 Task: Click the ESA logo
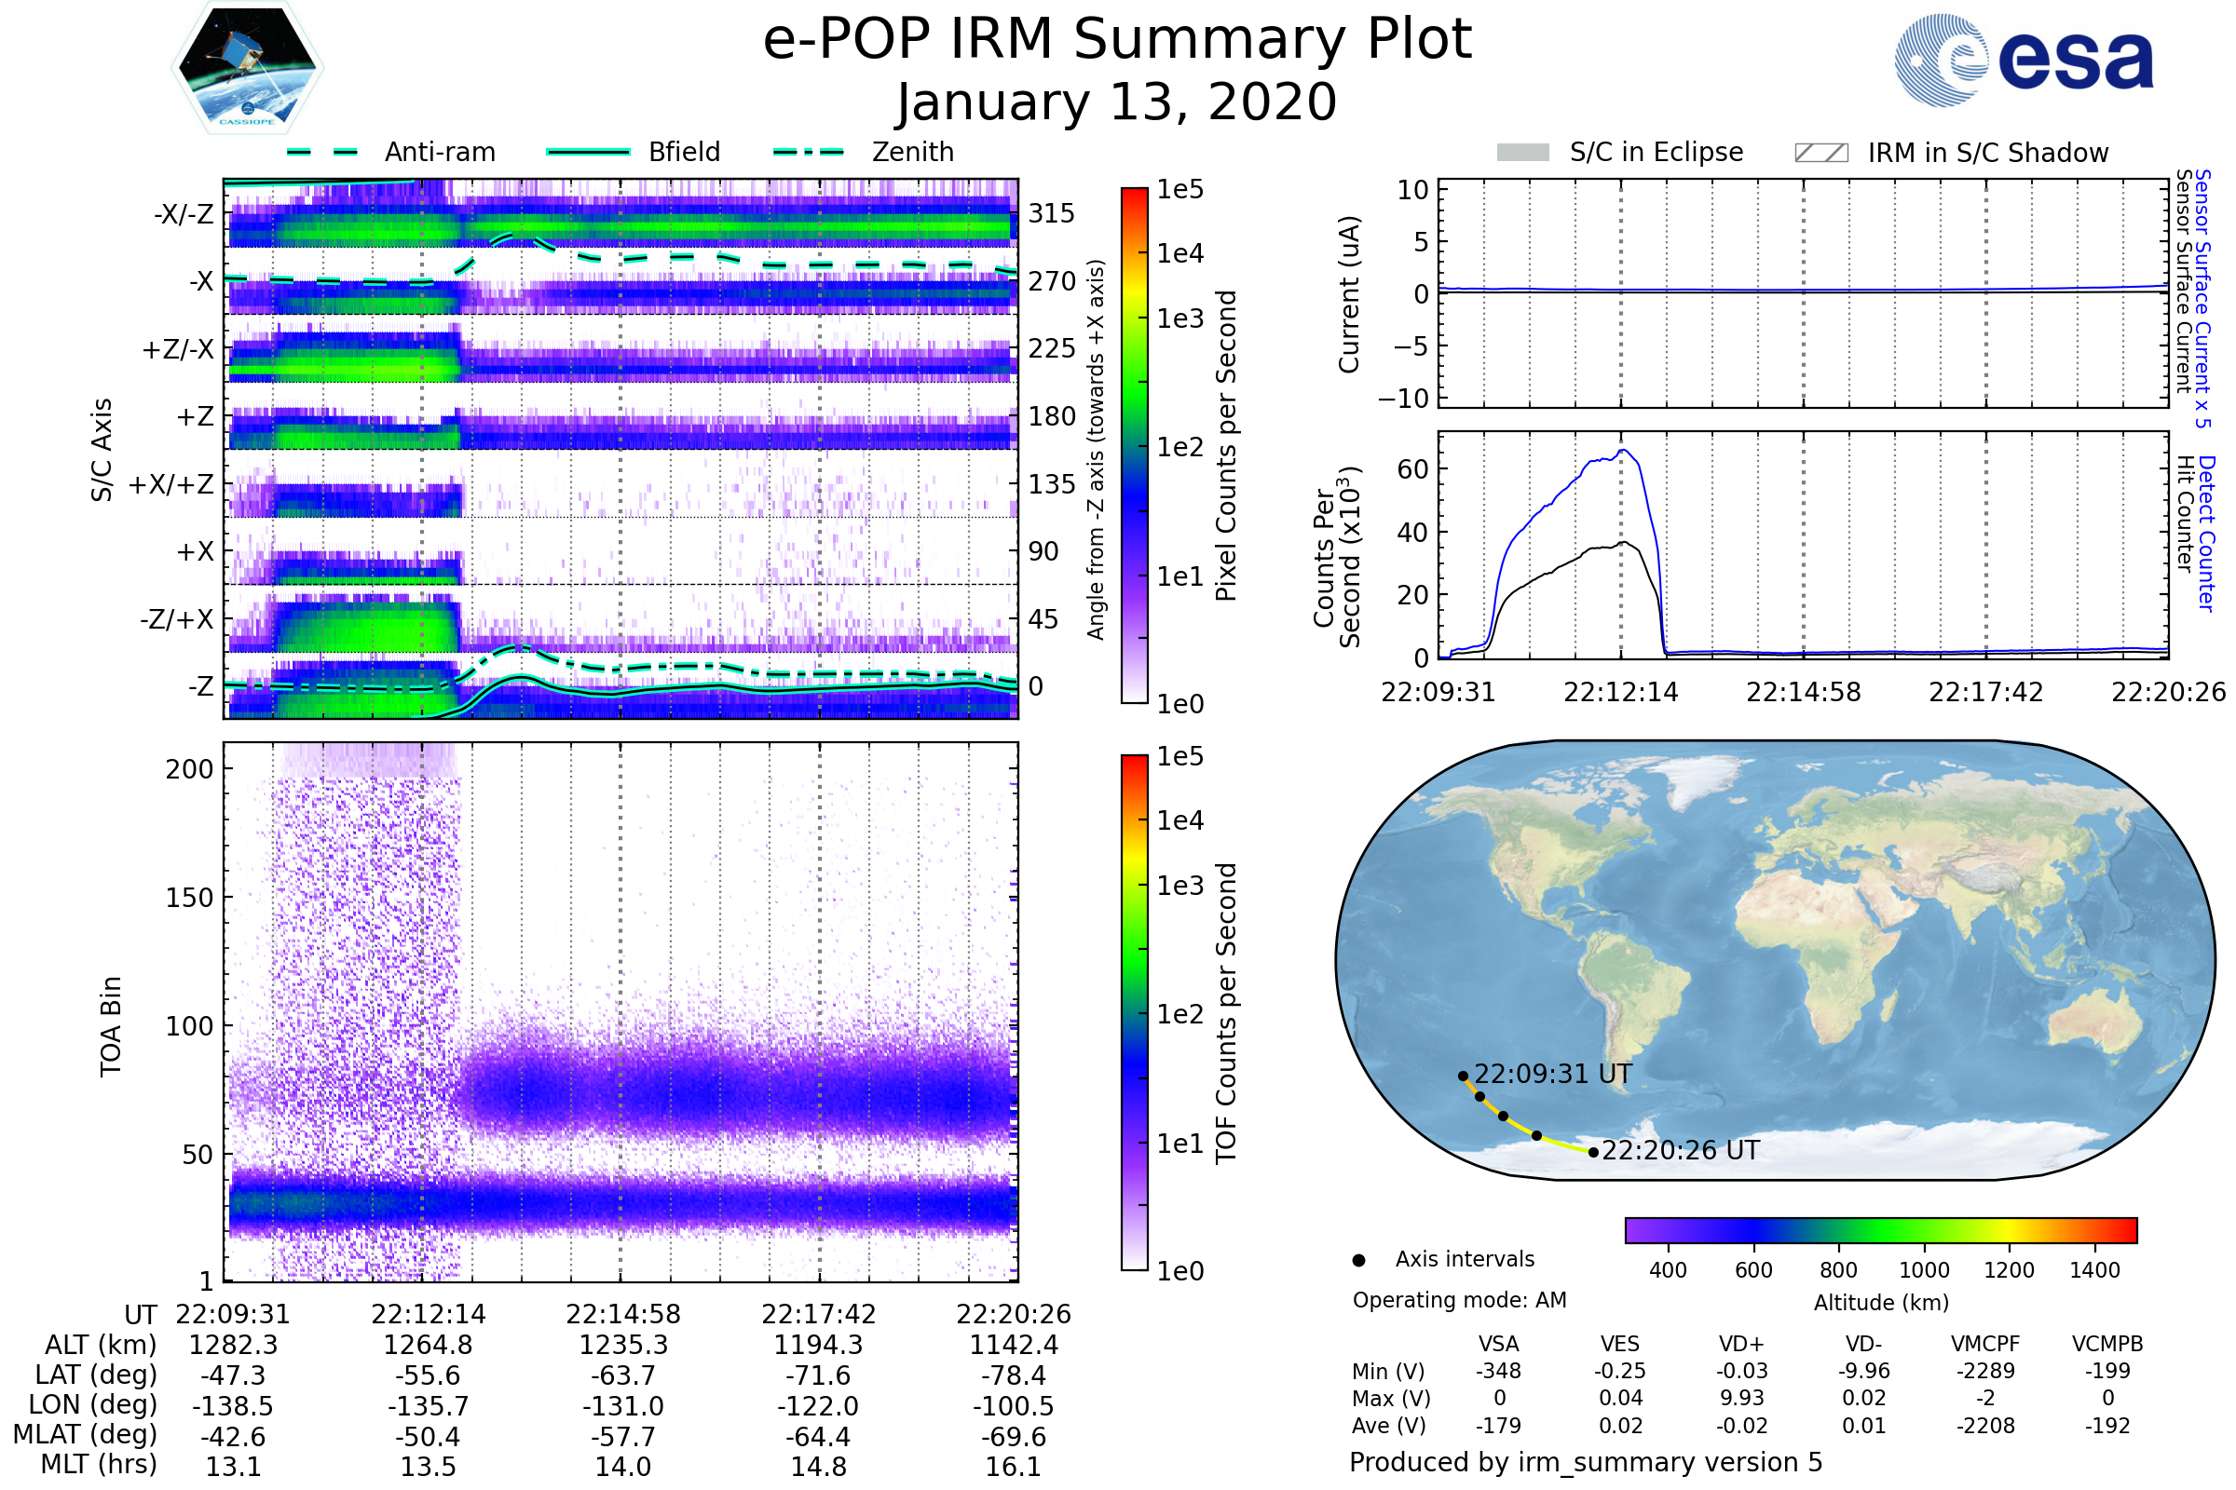pos(2025,59)
